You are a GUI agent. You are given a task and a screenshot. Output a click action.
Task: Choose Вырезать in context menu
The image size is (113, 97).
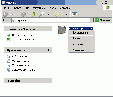[81, 39]
